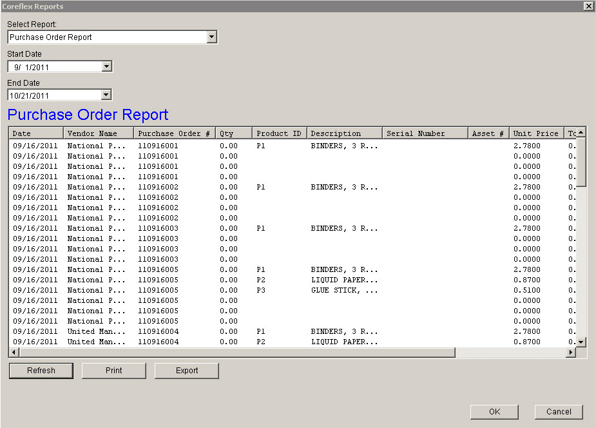Click P1 product ID for order 110916002
The width and height of the screenshot is (596, 428).
click(261, 188)
